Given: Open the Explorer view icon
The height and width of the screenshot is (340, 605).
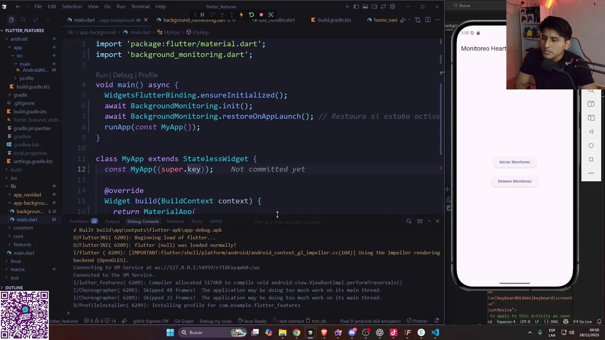Looking at the screenshot, I should coord(11,20).
